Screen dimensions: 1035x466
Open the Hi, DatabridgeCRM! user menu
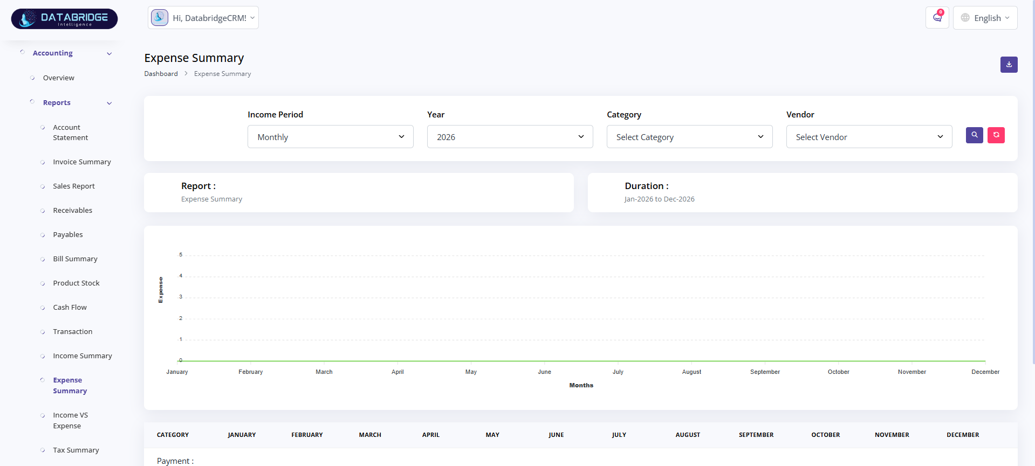tap(203, 18)
